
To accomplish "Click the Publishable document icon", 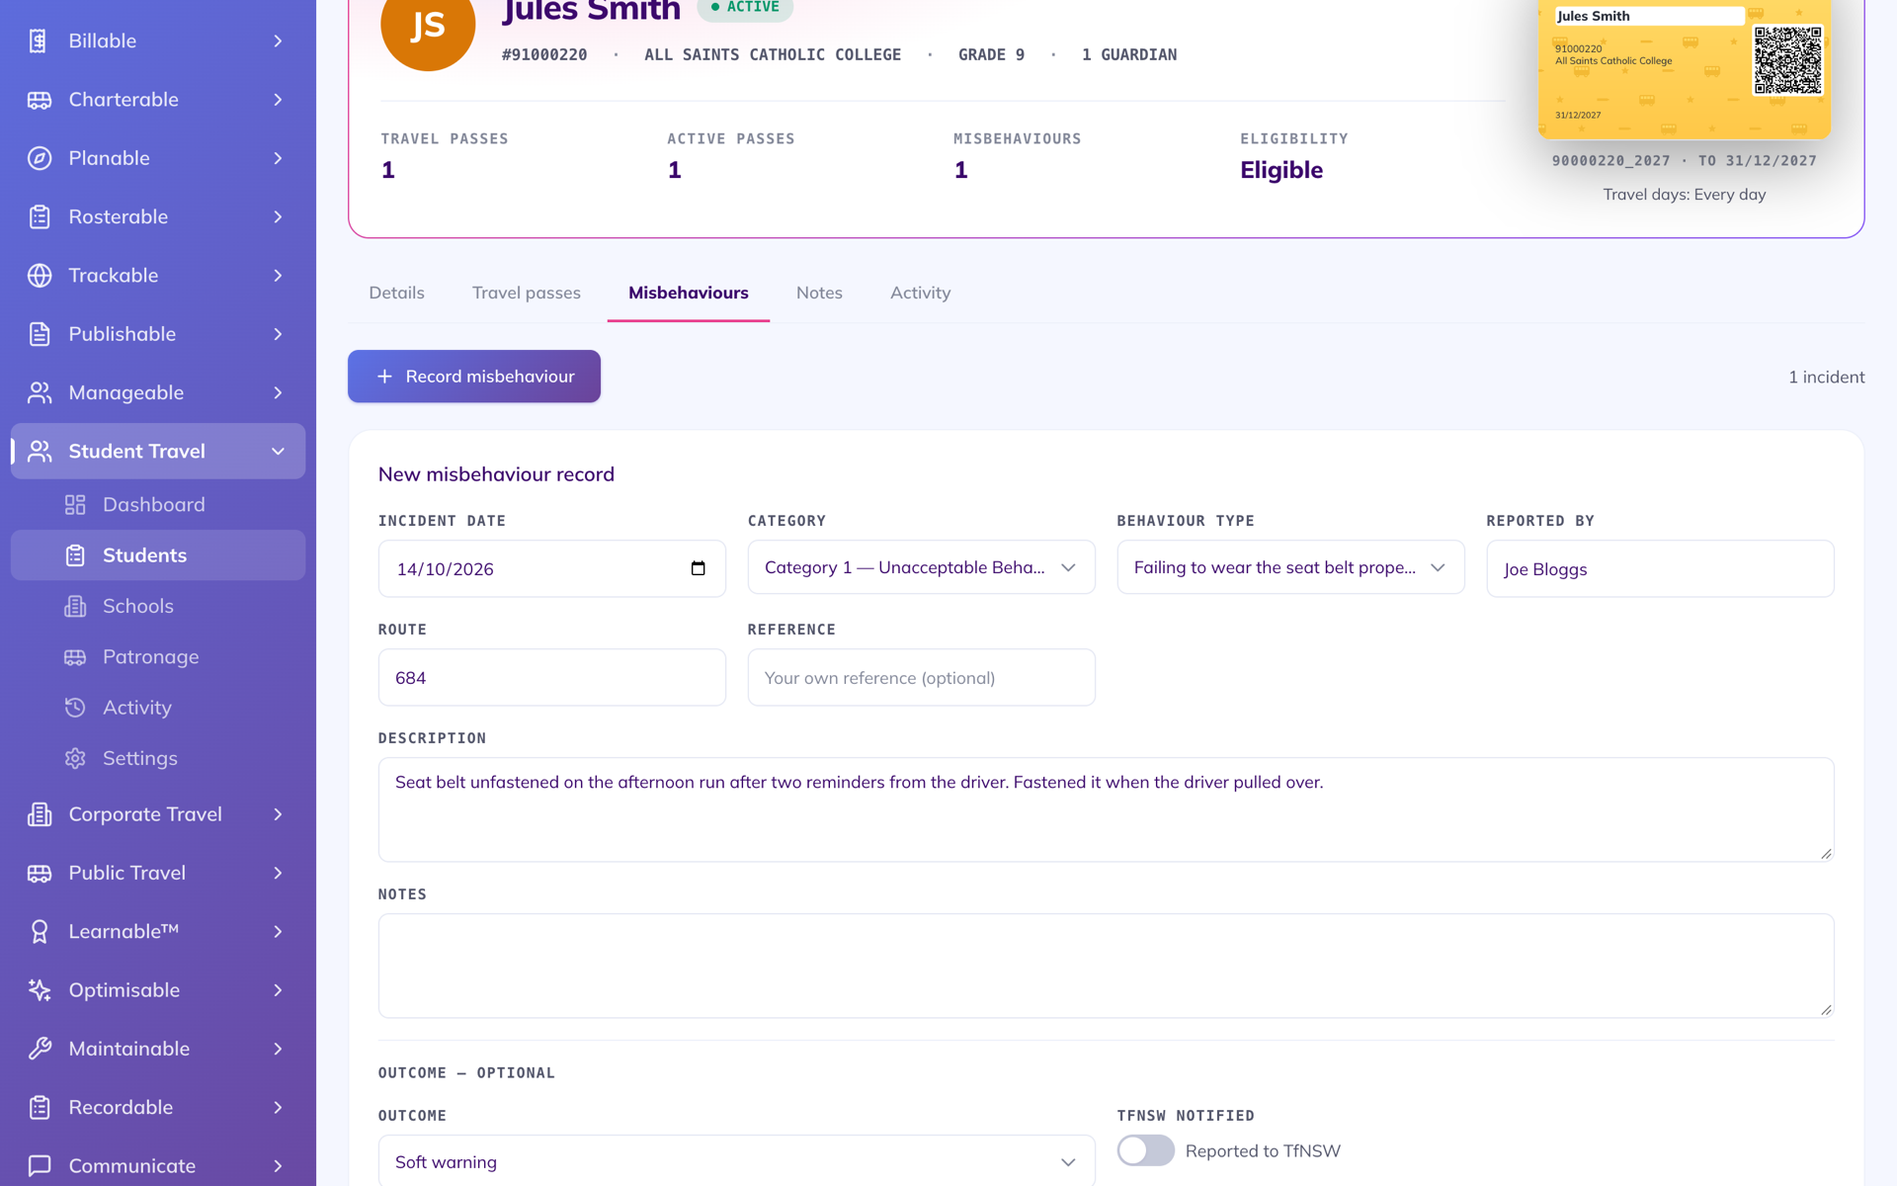I will (40, 334).
